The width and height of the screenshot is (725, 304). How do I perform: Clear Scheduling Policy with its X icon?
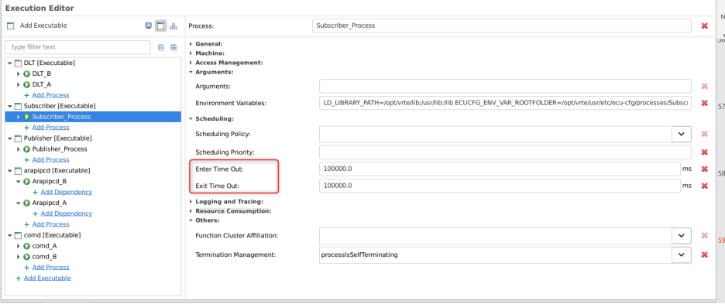(704, 134)
